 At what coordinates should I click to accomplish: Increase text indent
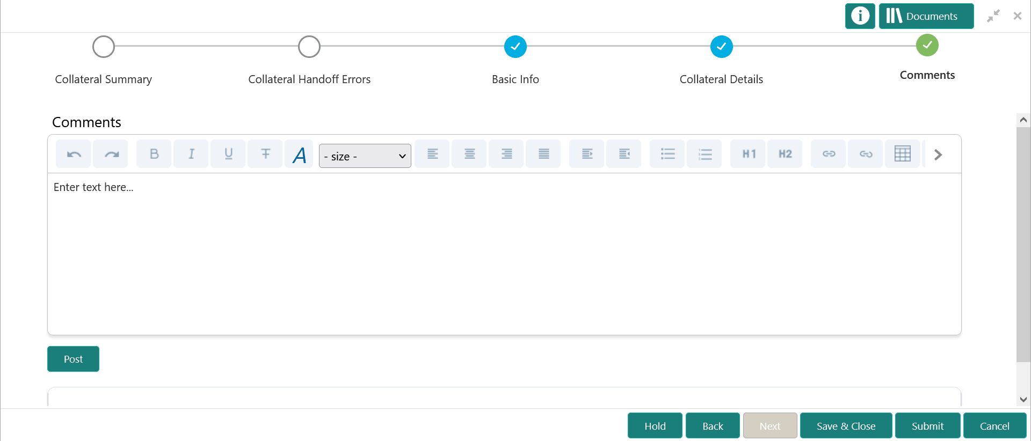tap(587, 154)
